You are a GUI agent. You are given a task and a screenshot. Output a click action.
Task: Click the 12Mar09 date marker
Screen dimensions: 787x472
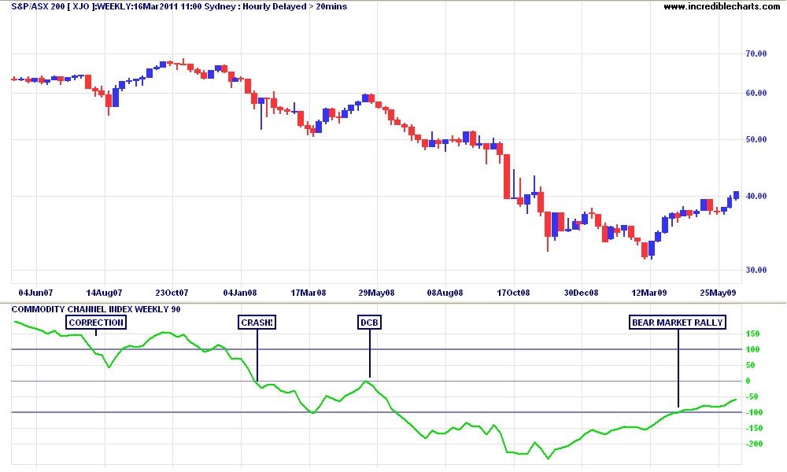(651, 293)
